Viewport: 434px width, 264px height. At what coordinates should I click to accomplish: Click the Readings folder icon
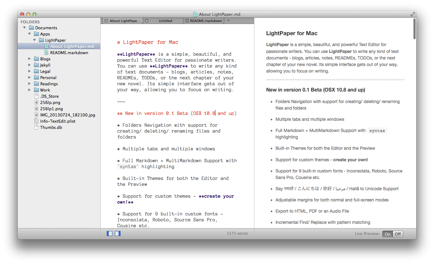36,84
